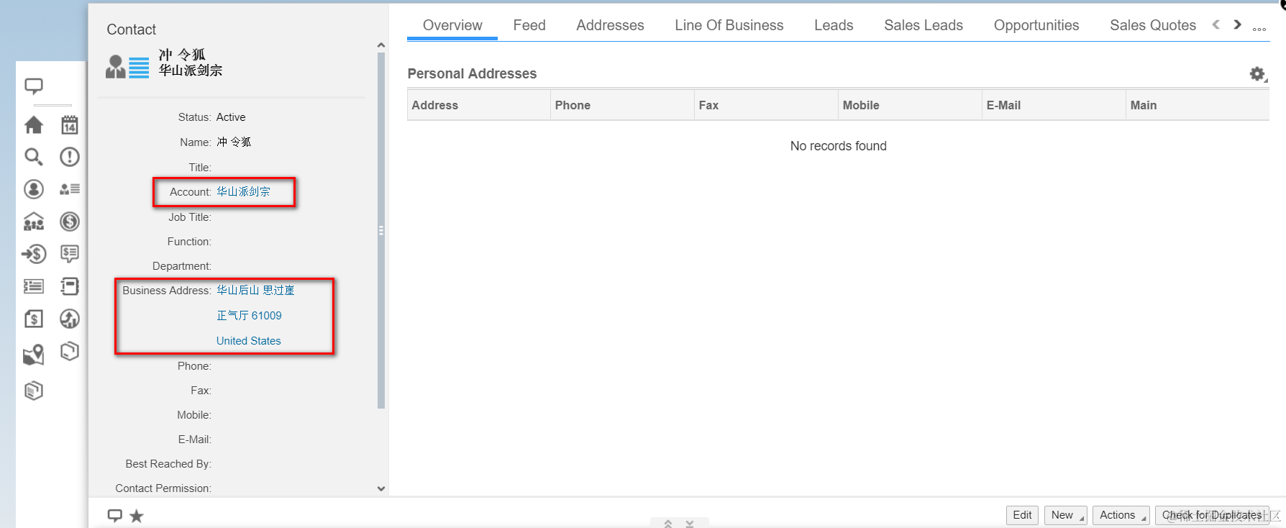Open the arrow-to-dollar leads icon
This screenshot has width=1286, height=528.
(34, 254)
